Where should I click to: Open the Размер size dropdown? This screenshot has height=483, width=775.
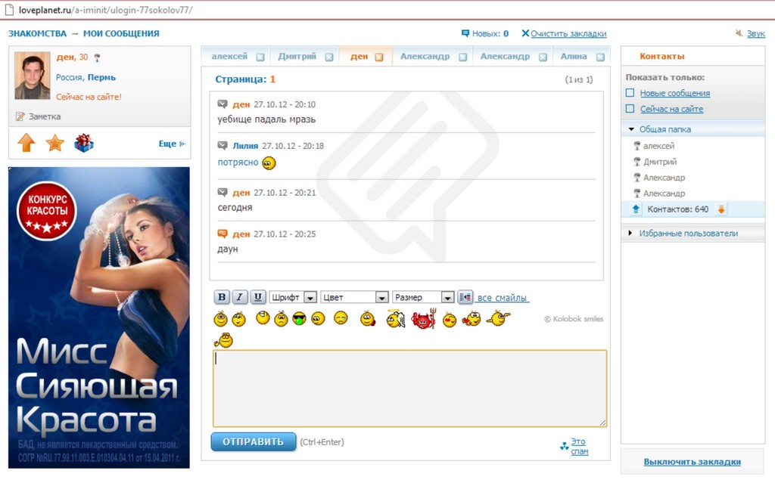coord(423,298)
